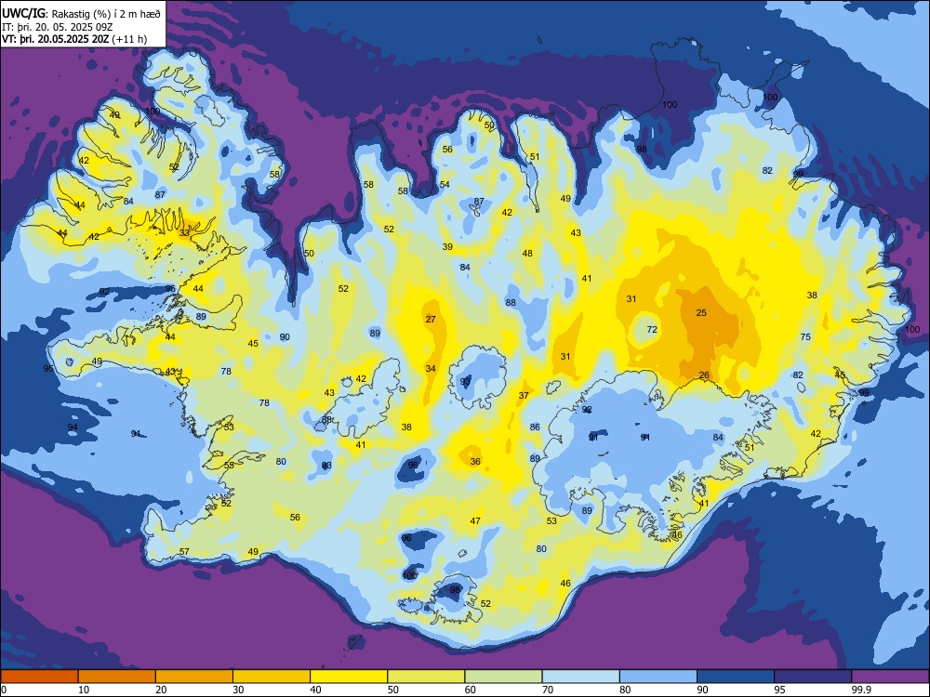The width and height of the screenshot is (930, 697).
Task: Select the map value 86
Action: (x=535, y=427)
